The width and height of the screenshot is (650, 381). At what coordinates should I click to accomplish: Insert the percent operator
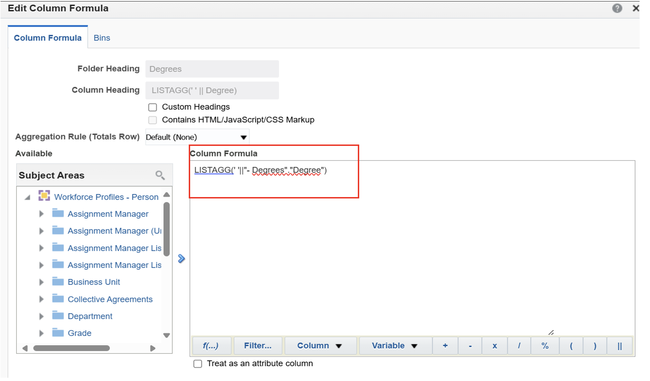545,346
